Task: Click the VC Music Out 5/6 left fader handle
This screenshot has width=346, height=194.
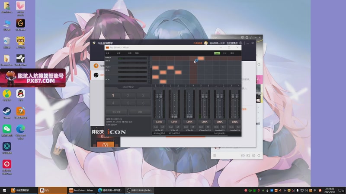Action: (203, 96)
